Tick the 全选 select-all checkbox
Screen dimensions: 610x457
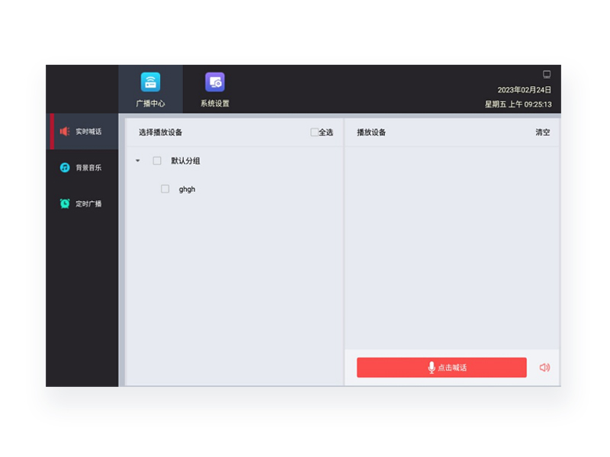(x=314, y=133)
